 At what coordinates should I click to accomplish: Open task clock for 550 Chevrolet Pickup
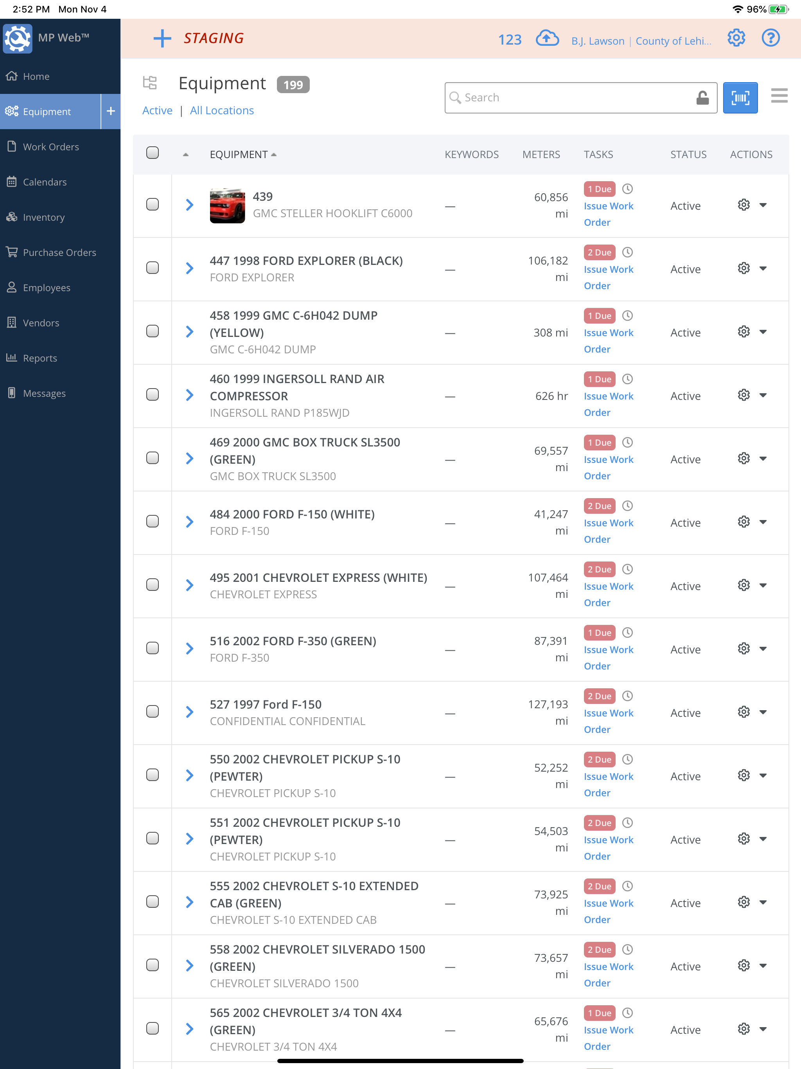coord(627,759)
